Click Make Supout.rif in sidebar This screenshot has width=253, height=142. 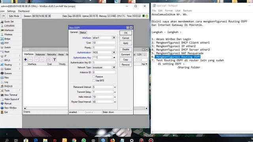point(11,99)
